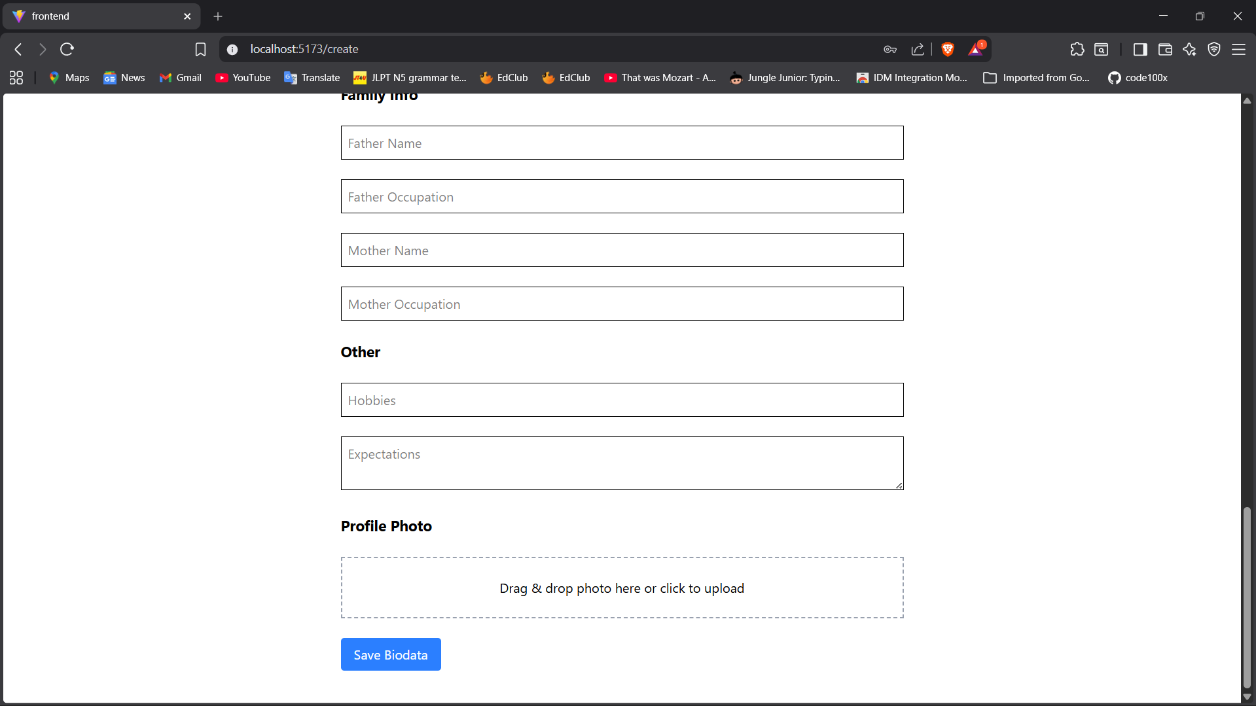Open a new browser tab
This screenshot has width=1256, height=706.
[x=218, y=16]
